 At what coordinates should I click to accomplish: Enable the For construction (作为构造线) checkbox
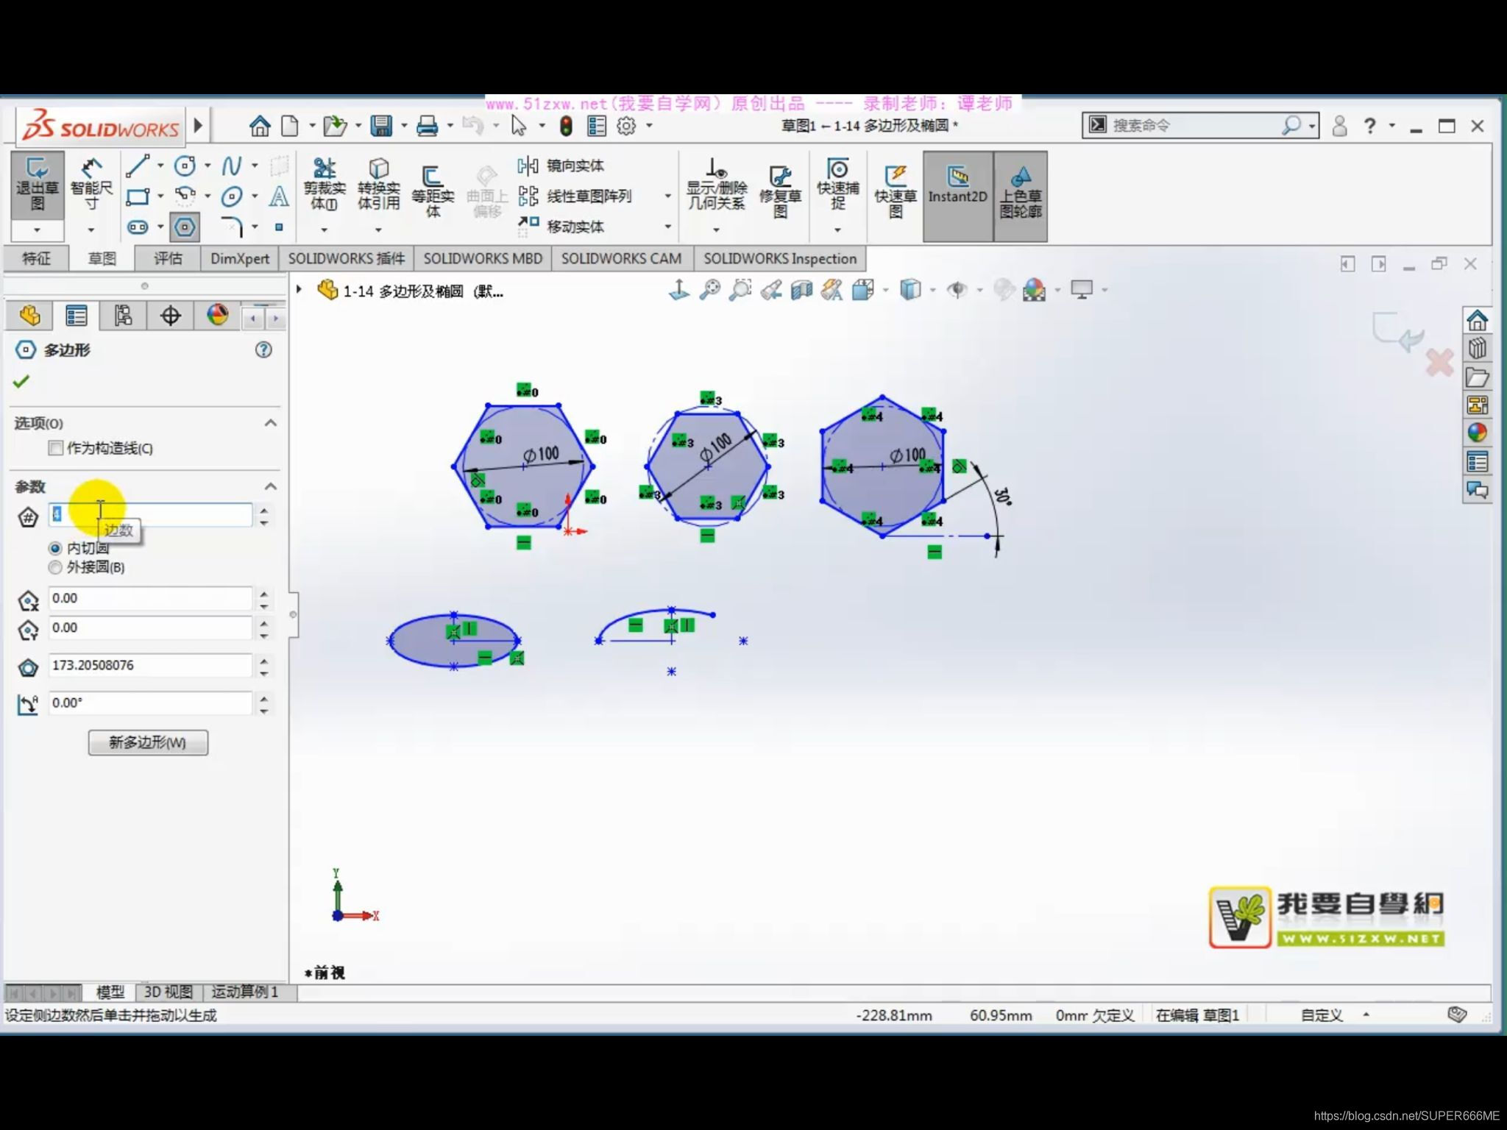(x=56, y=448)
